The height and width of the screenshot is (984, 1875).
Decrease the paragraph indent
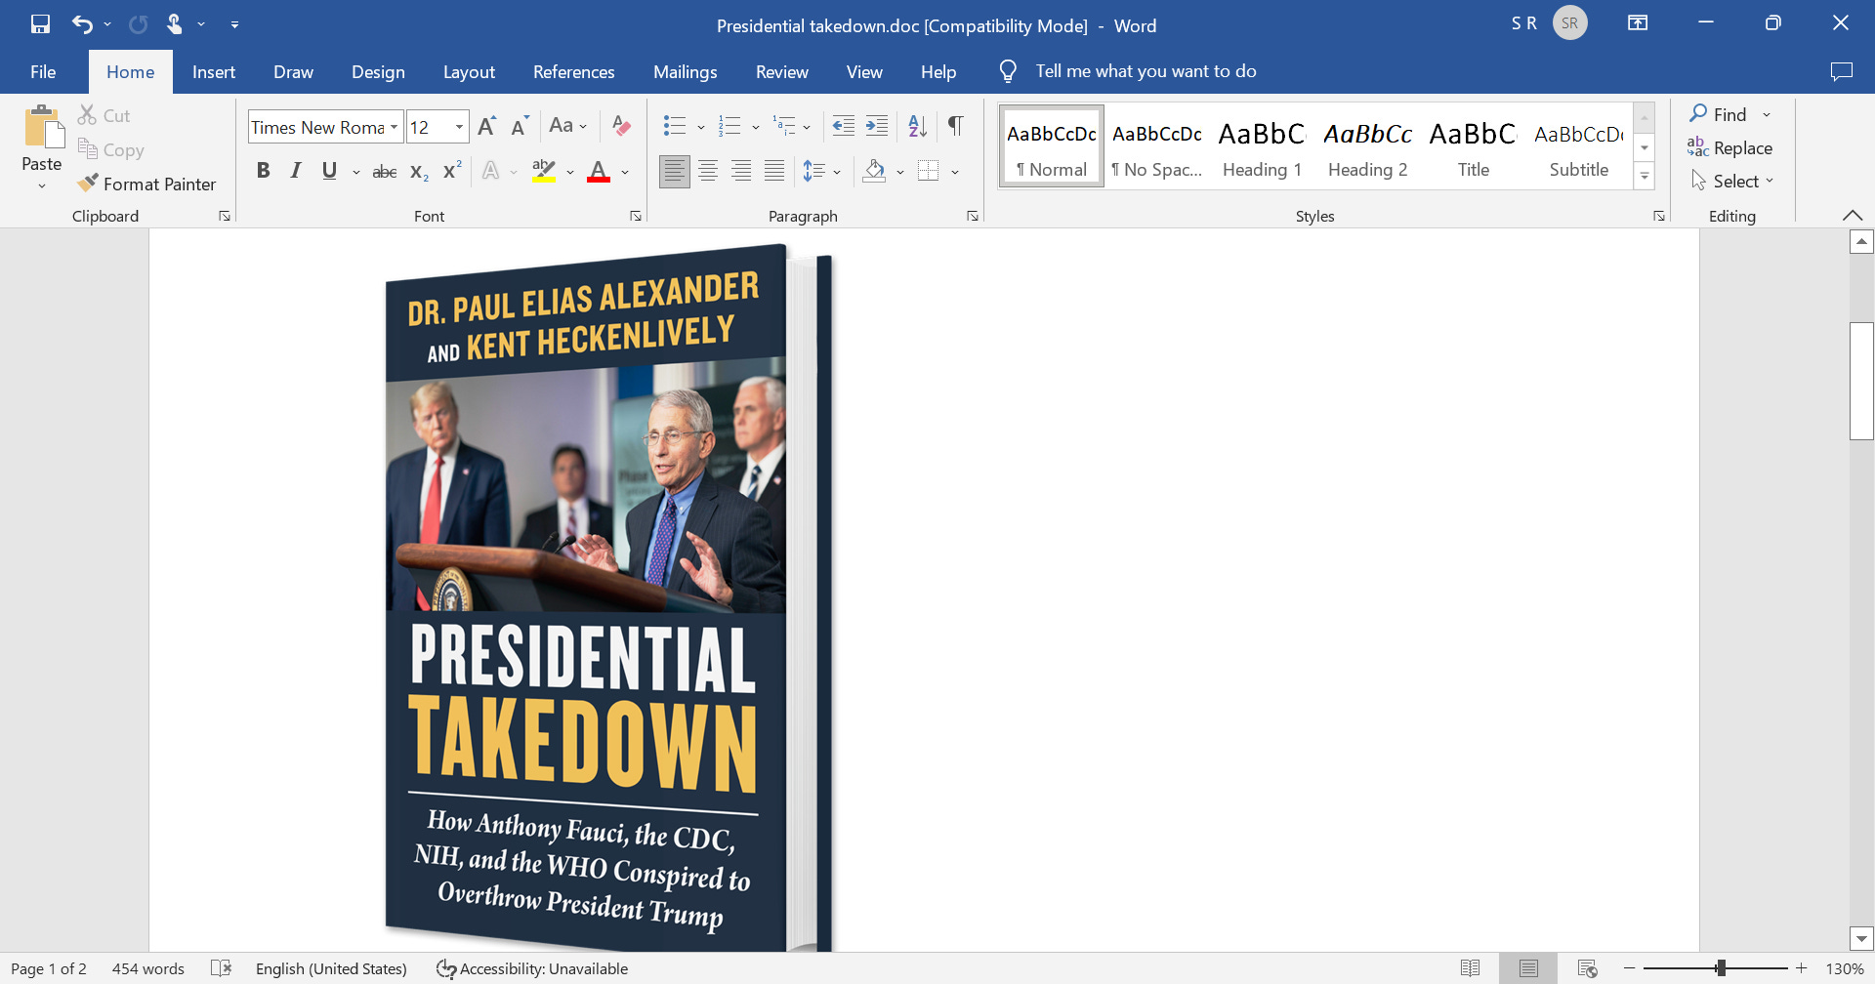(843, 126)
